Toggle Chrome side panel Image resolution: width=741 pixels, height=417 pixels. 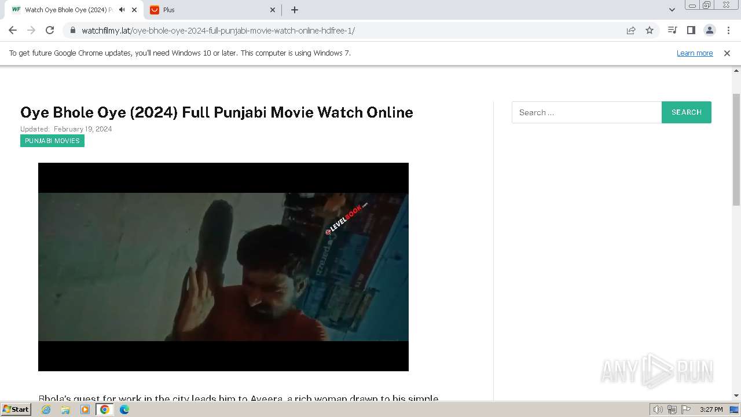pos(691,30)
